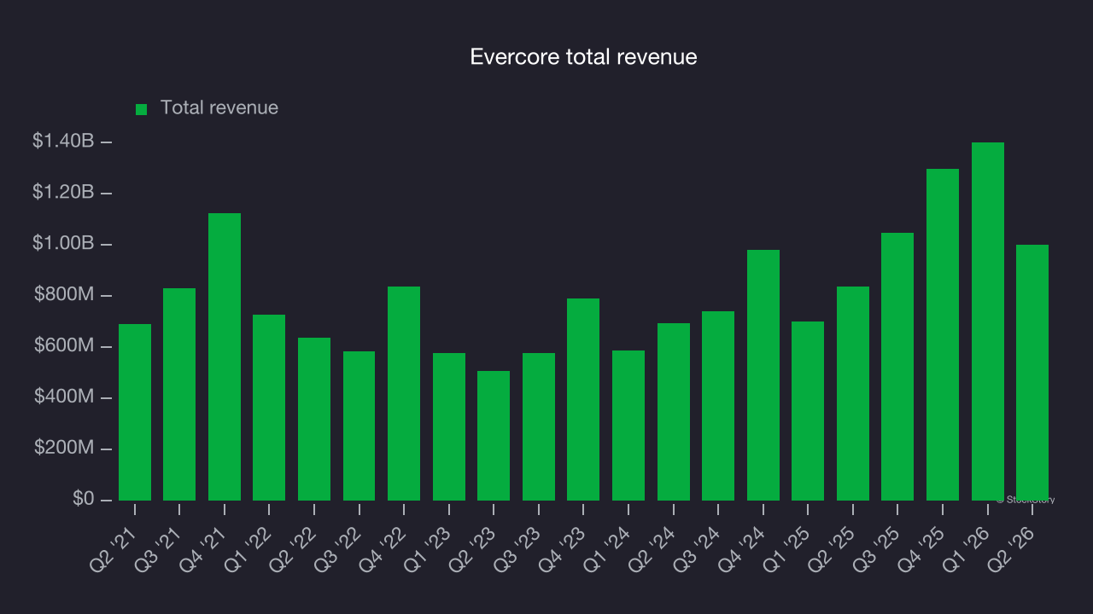Image resolution: width=1093 pixels, height=614 pixels.
Task: Select the Q3 '22 revenue bar
Action: [359, 426]
